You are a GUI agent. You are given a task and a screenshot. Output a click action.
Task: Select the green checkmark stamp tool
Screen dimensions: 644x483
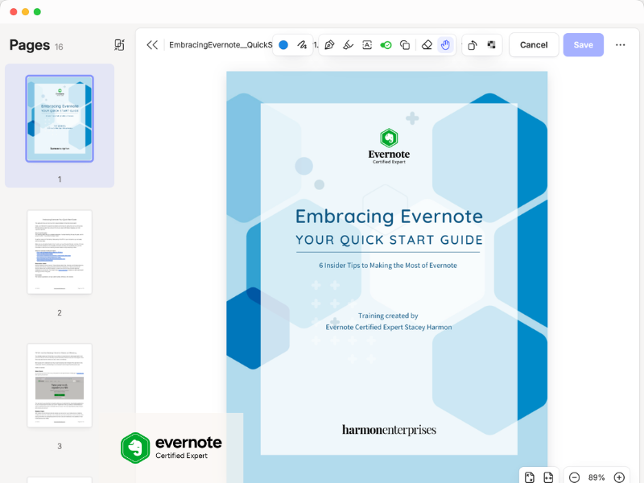[x=386, y=45]
